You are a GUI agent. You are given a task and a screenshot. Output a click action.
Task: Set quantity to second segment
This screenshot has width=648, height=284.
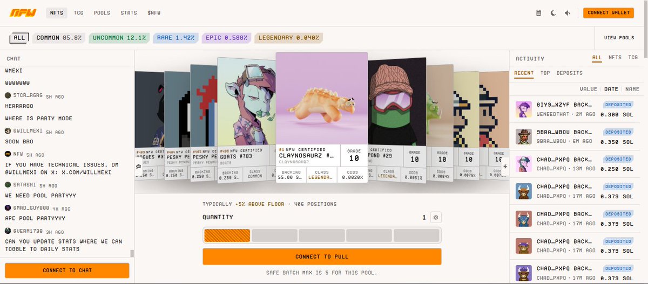pyautogui.click(x=274, y=235)
